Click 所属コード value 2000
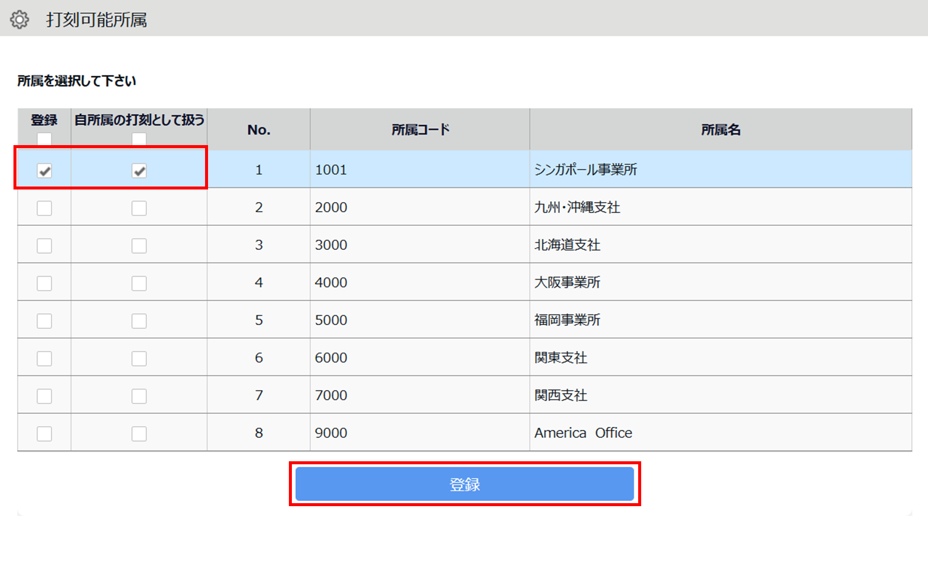Viewport: 928px width, 561px height. [331, 207]
